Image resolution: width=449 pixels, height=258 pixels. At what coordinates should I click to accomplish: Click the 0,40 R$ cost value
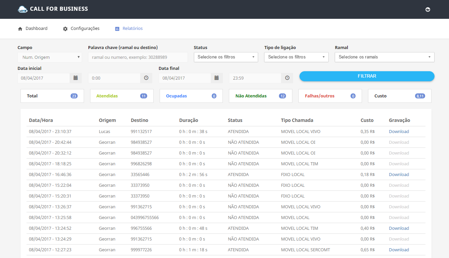(x=368, y=228)
